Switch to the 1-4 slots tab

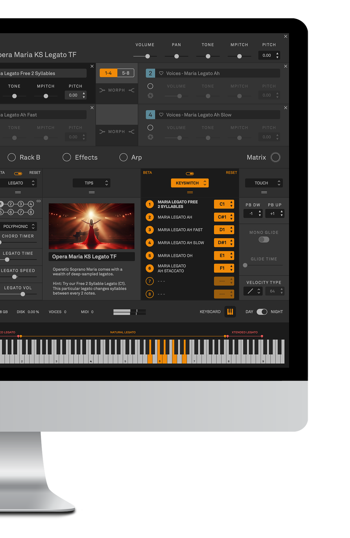[x=108, y=73]
